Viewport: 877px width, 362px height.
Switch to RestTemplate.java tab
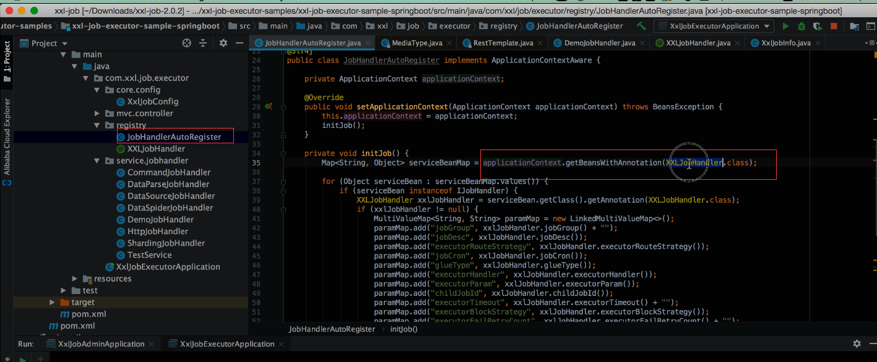pyautogui.click(x=503, y=43)
